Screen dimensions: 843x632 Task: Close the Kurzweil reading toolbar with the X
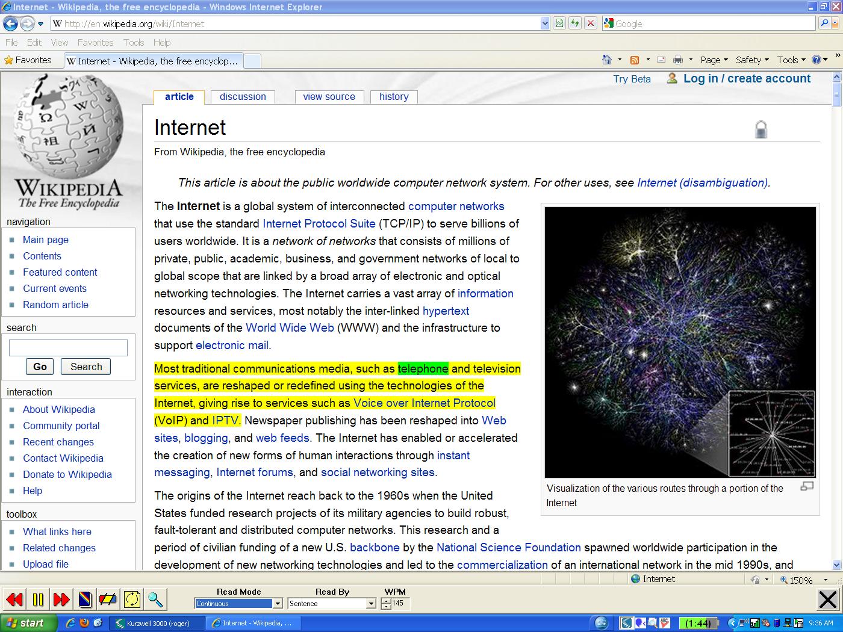827,599
